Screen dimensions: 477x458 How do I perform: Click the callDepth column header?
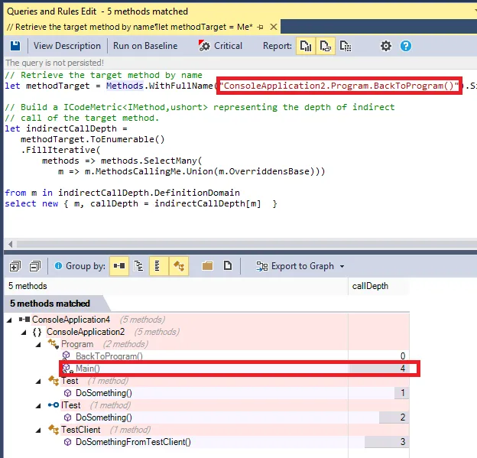(378, 286)
